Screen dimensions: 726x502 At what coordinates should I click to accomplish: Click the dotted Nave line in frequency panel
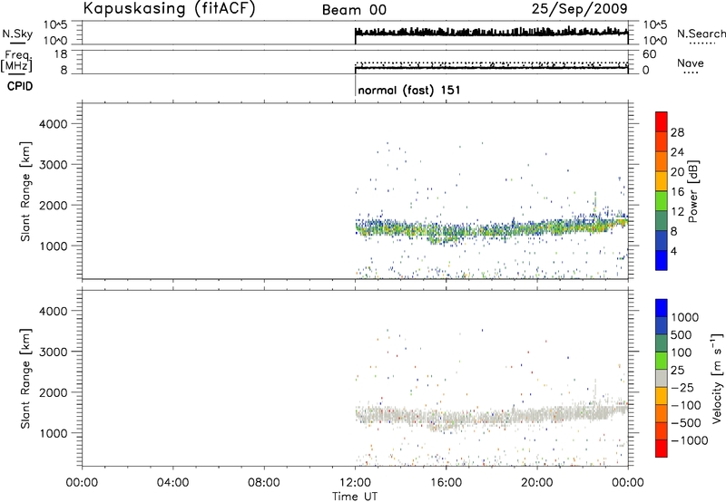[491, 63]
